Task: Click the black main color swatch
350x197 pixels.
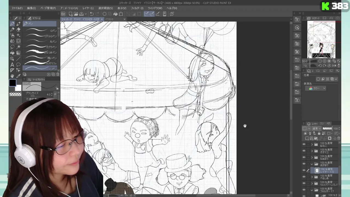Action: coord(12,83)
